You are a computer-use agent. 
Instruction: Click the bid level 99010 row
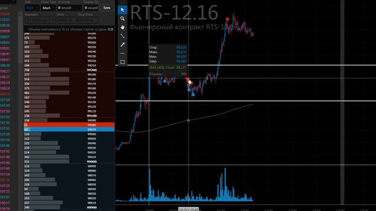tap(69, 157)
